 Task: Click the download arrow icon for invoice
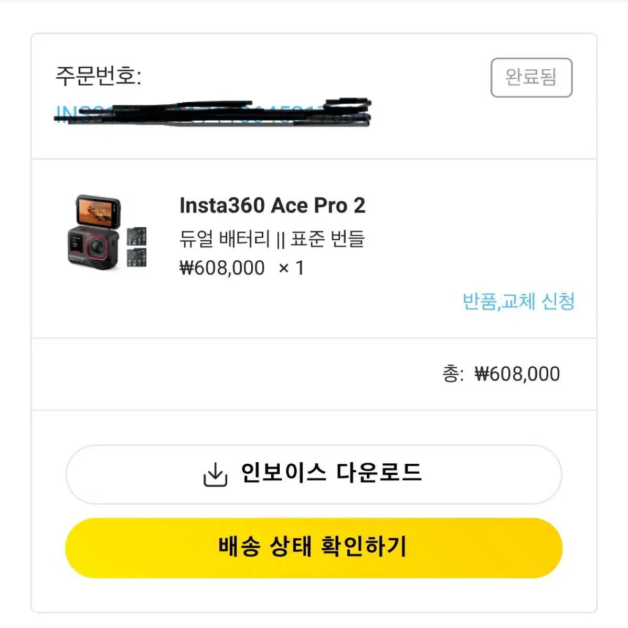(x=215, y=475)
